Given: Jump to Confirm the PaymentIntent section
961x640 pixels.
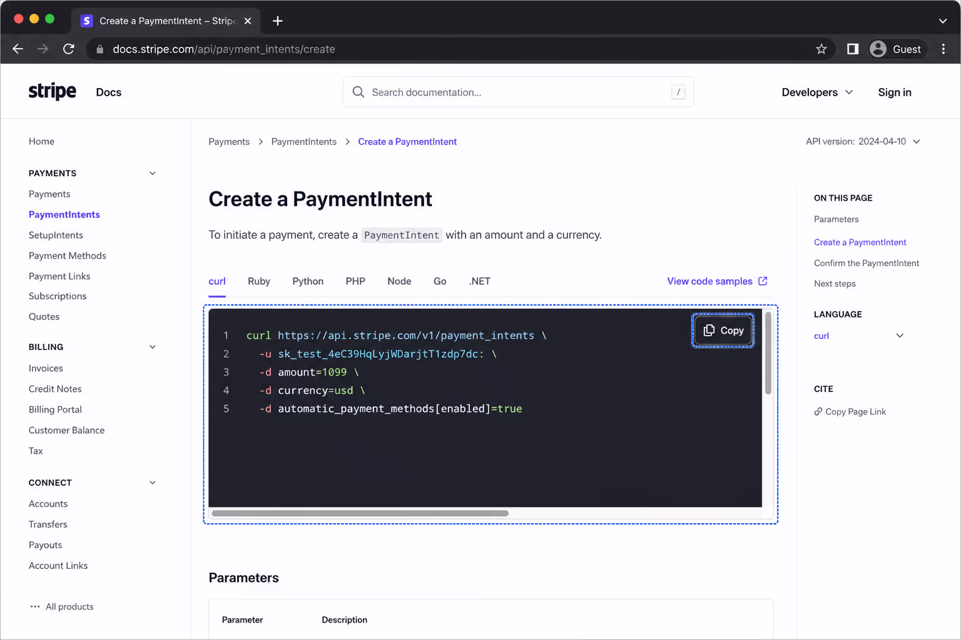Looking at the screenshot, I should (x=867, y=263).
